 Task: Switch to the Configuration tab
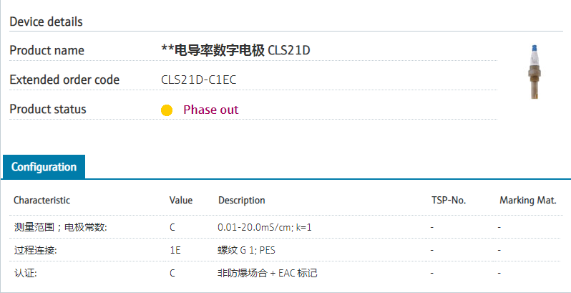(x=44, y=167)
